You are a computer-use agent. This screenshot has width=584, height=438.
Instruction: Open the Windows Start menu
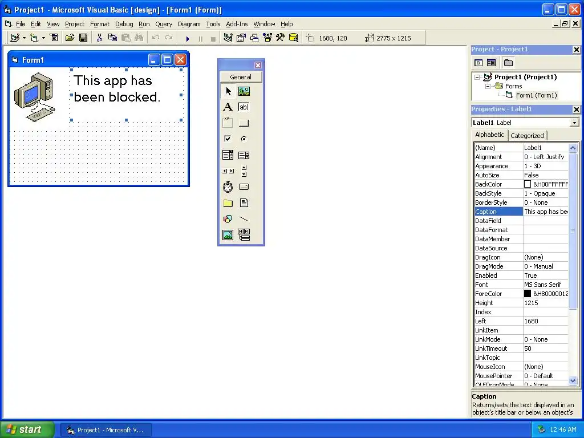(27, 429)
